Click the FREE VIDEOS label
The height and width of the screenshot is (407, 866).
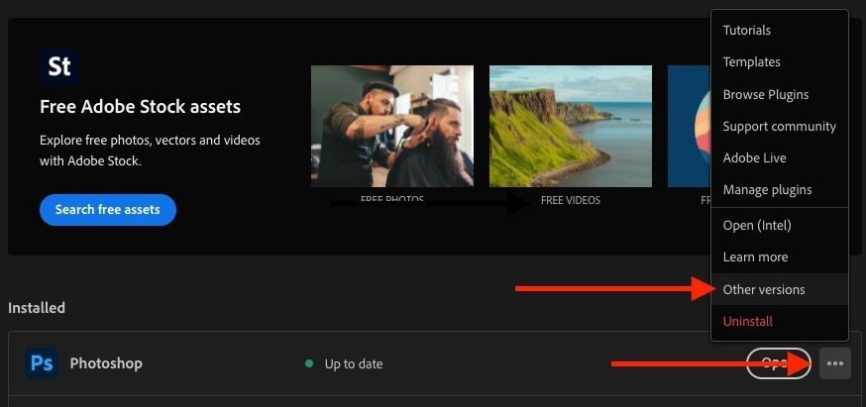571,200
